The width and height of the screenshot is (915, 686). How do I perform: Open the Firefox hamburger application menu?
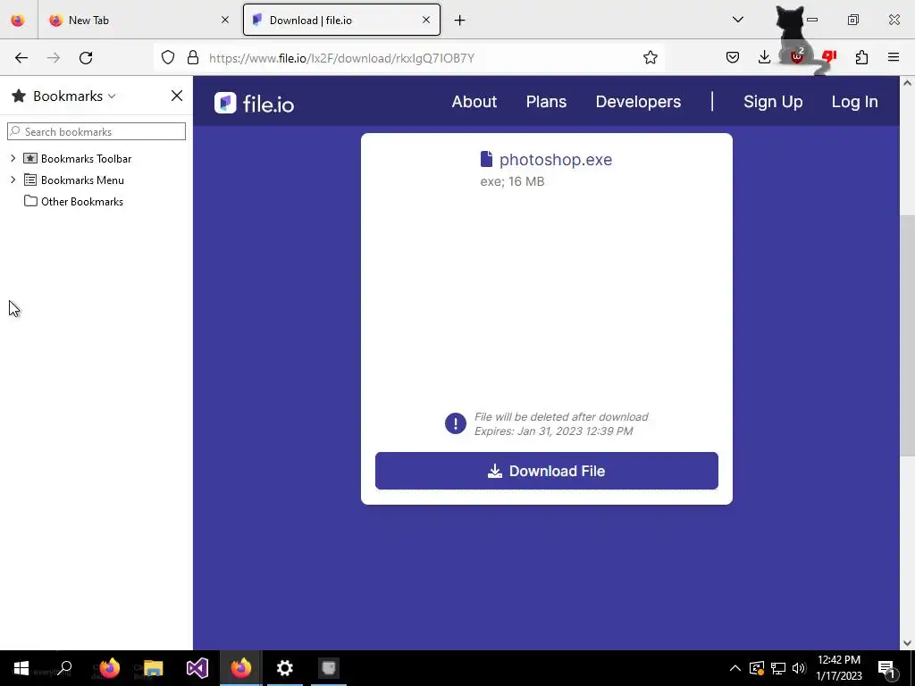[x=894, y=57]
